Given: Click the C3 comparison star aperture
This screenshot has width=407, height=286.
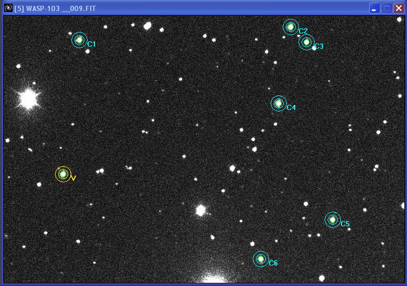Looking at the screenshot, I should tap(306, 42).
